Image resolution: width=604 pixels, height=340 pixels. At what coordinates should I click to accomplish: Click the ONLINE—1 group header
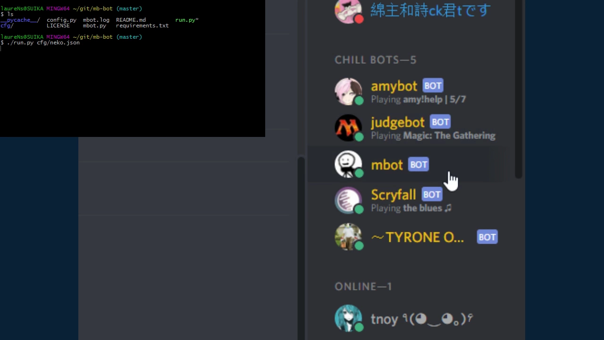pyautogui.click(x=363, y=287)
